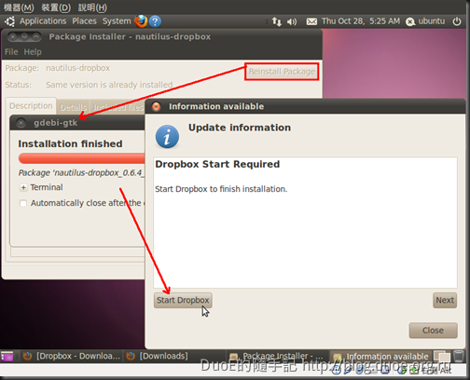Open the volume indicator
The height and width of the screenshot is (380, 470).
292,21
